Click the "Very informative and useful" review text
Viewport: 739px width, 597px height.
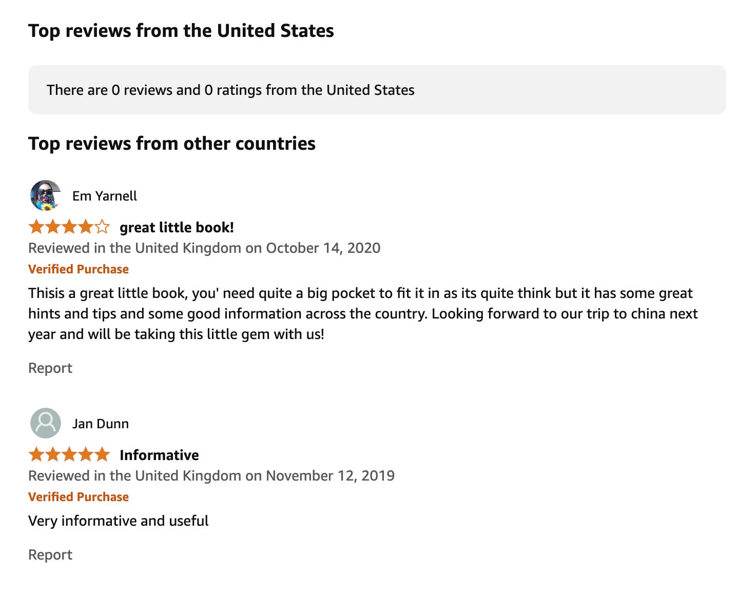click(x=119, y=521)
